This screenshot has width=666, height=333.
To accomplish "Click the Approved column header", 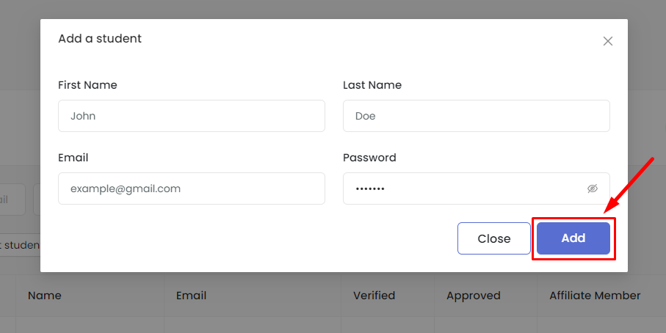I will 473,296.
